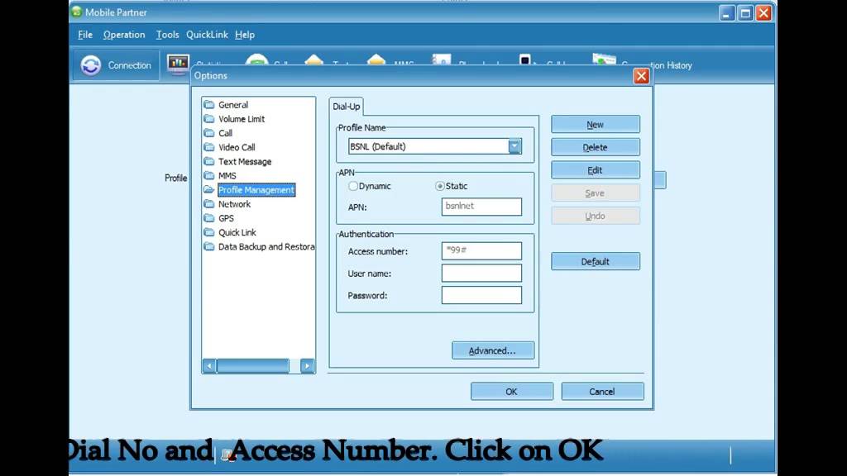Click the Edit profile button
Screen dimensions: 847x476
click(596, 170)
